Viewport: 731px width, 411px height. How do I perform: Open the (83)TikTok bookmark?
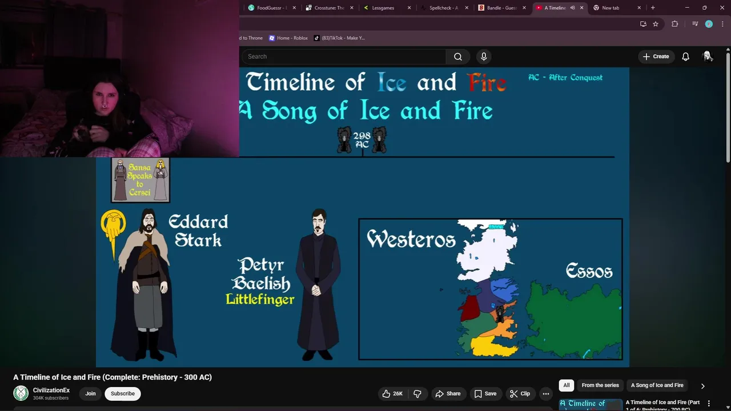click(x=339, y=38)
